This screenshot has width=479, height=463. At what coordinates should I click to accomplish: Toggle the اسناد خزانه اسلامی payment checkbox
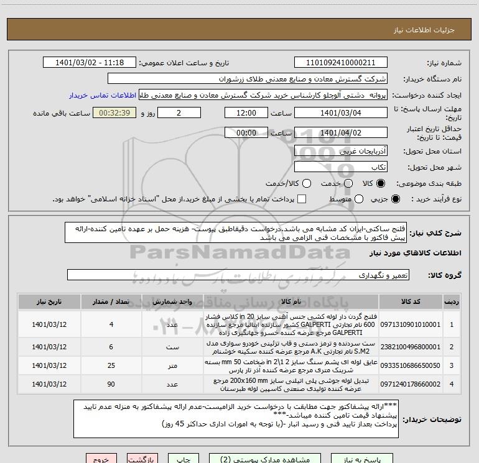click(302, 199)
